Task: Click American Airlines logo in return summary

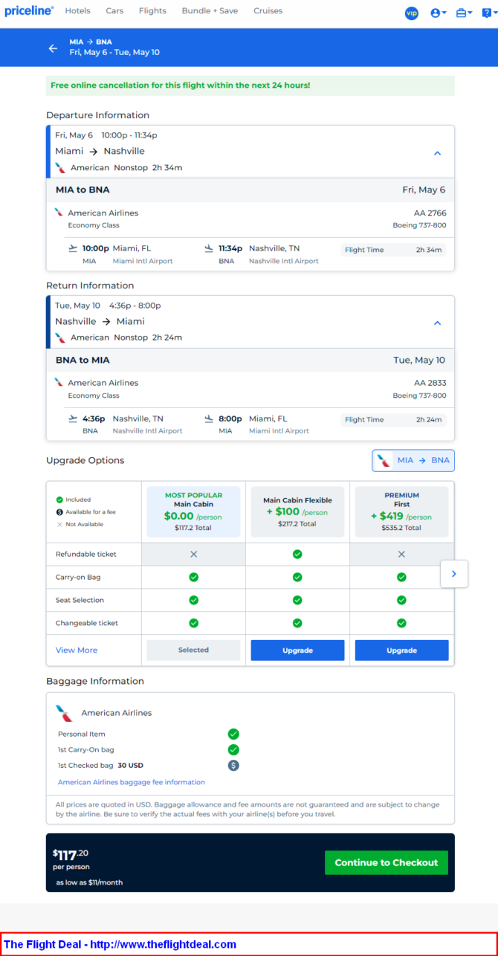Action: coord(60,337)
